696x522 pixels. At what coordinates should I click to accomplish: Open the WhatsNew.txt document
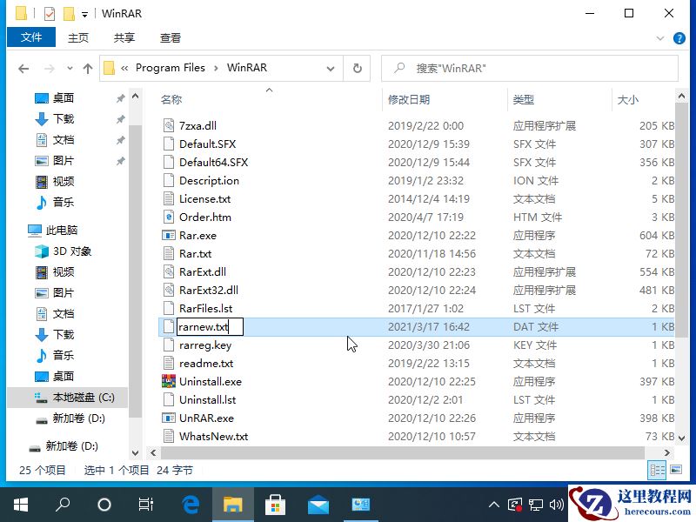(x=211, y=436)
